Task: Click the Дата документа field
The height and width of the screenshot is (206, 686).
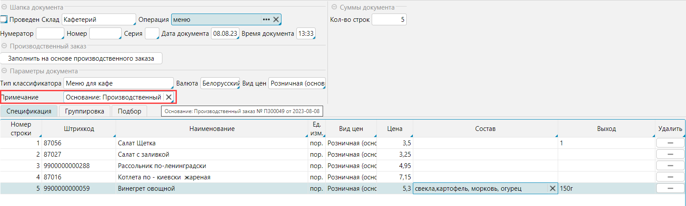Action: pyautogui.click(x=225, y=34)
